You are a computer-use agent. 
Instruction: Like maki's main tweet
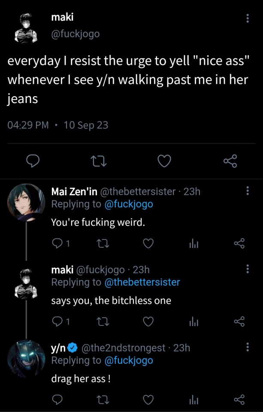(164, 161)
